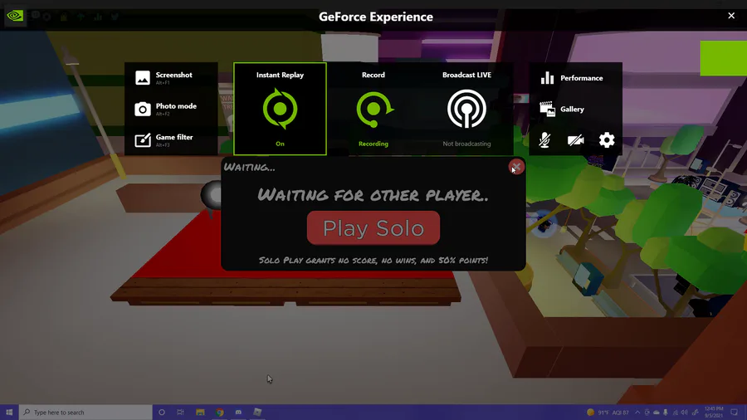The height and width of the screenshot is (420, 747).
Task: Open Discord from the taskbar
Action: point(238,413)
